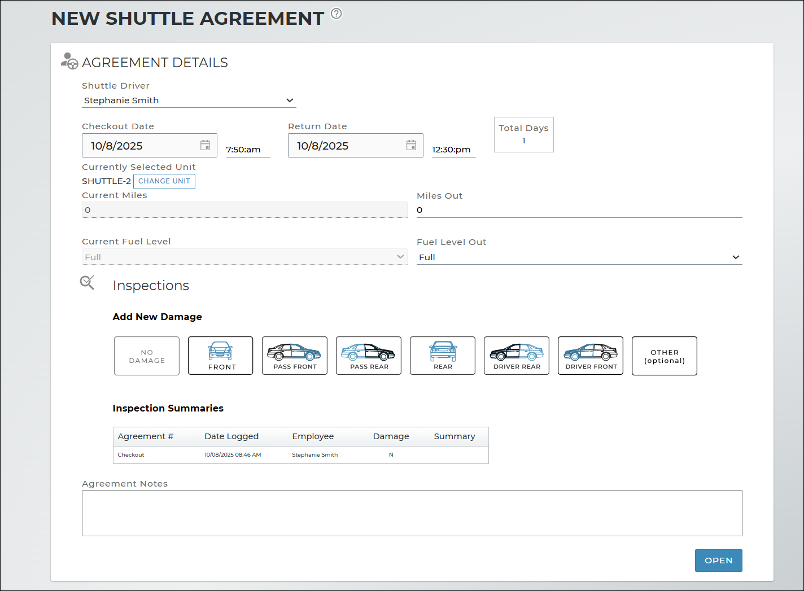Open the Checkout Date calendar picker

point(205,146)
